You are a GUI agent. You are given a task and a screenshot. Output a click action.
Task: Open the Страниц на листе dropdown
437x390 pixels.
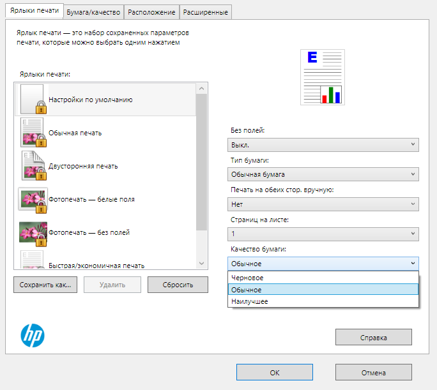pos(323,234)
